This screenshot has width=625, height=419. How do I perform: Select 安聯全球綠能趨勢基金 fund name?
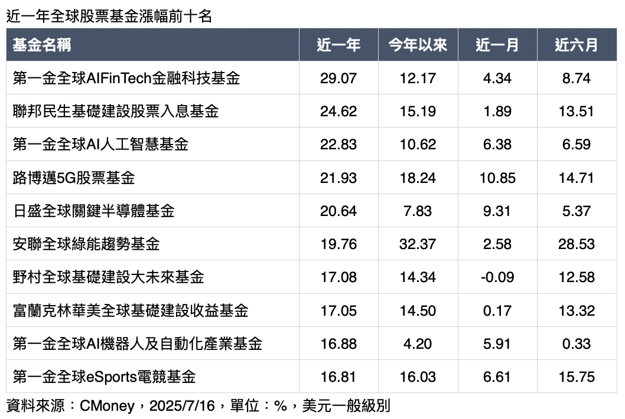(x=86, y=244)
